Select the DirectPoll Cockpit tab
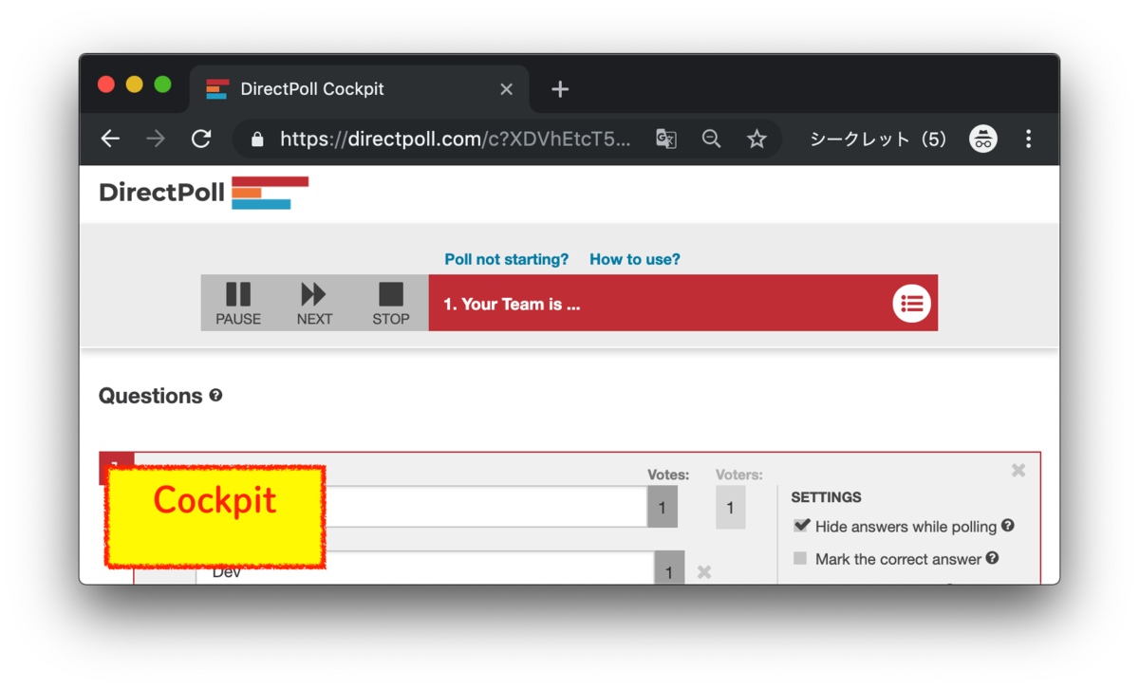This screenshot has width=1139, height=689. (359, 89)
